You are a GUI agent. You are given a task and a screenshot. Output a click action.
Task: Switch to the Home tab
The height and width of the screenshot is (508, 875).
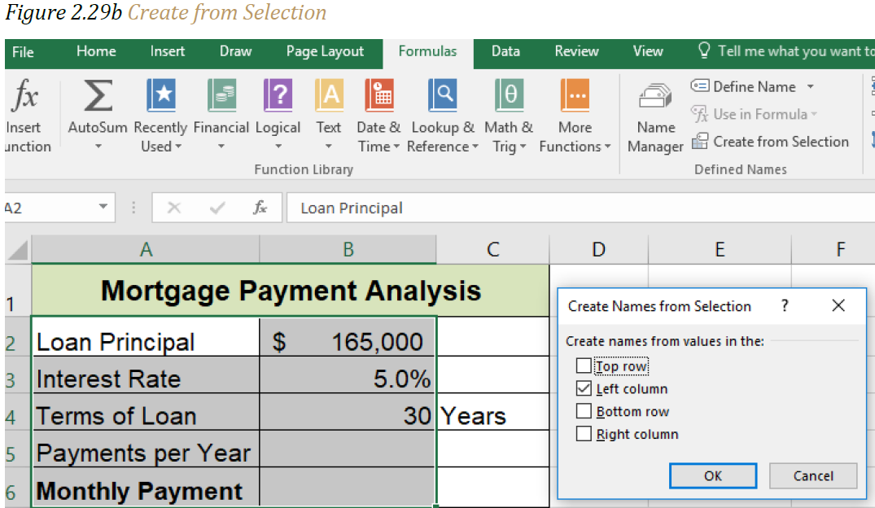(96, 51)
